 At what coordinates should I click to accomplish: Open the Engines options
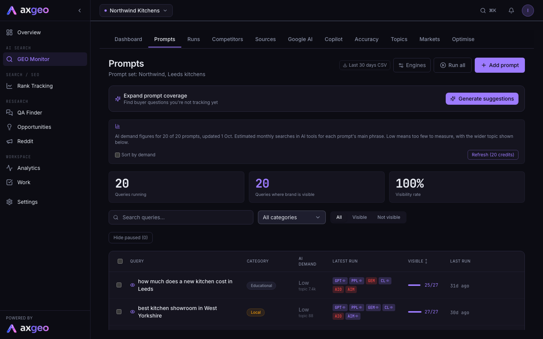click(412, 65)
